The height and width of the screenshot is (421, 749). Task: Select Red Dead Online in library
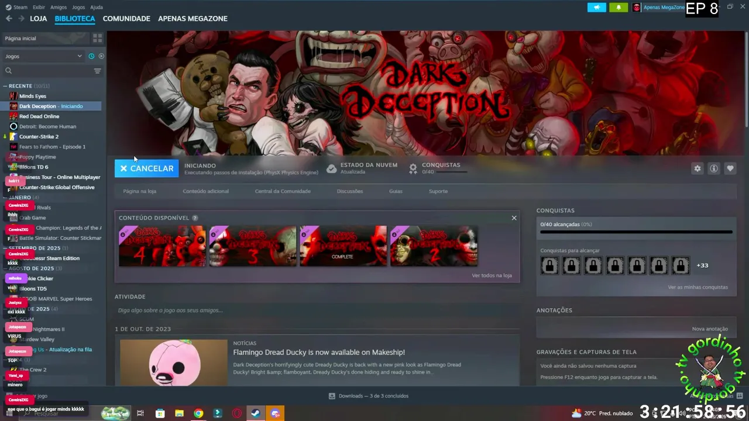[x=39, y=116]
